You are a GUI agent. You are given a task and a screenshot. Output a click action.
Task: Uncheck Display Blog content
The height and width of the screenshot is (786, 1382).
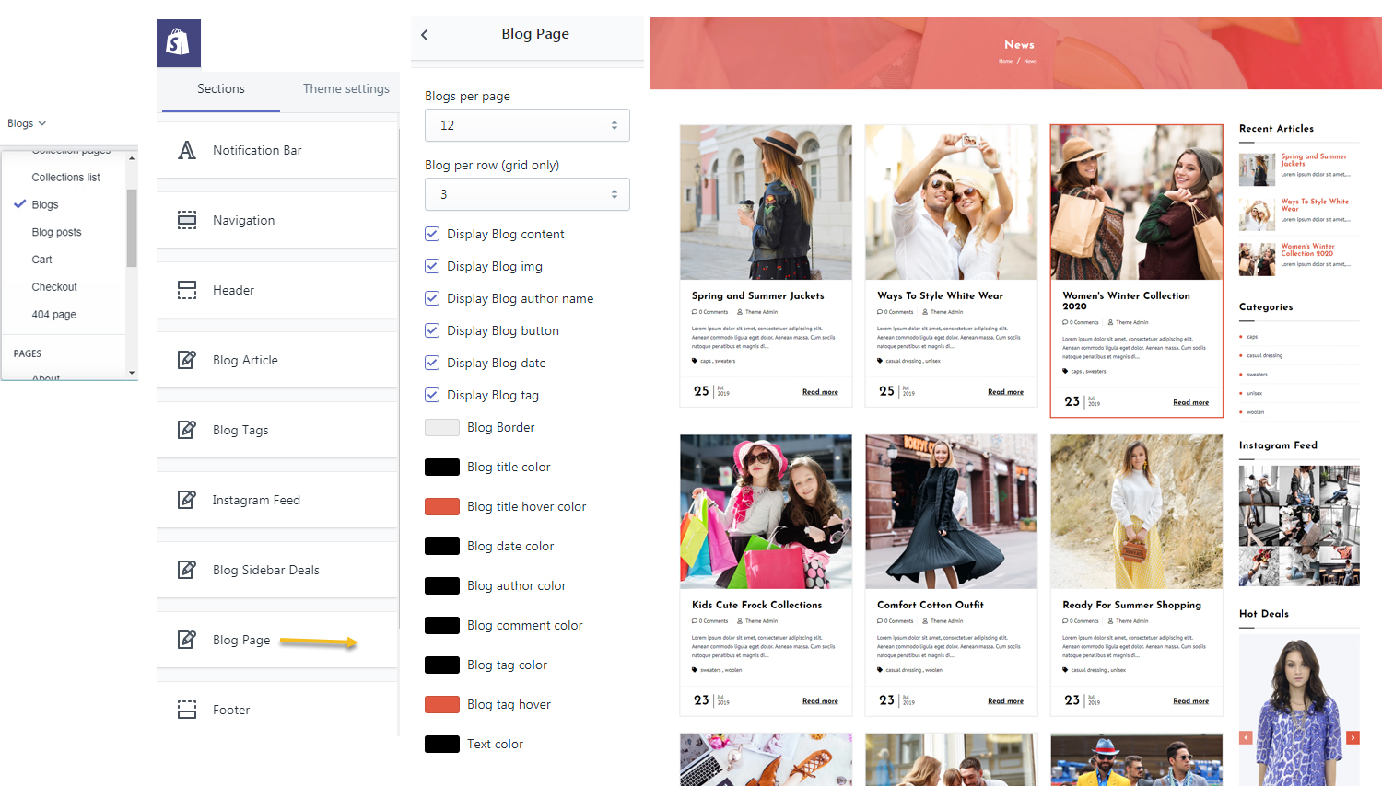coord(432,234)
